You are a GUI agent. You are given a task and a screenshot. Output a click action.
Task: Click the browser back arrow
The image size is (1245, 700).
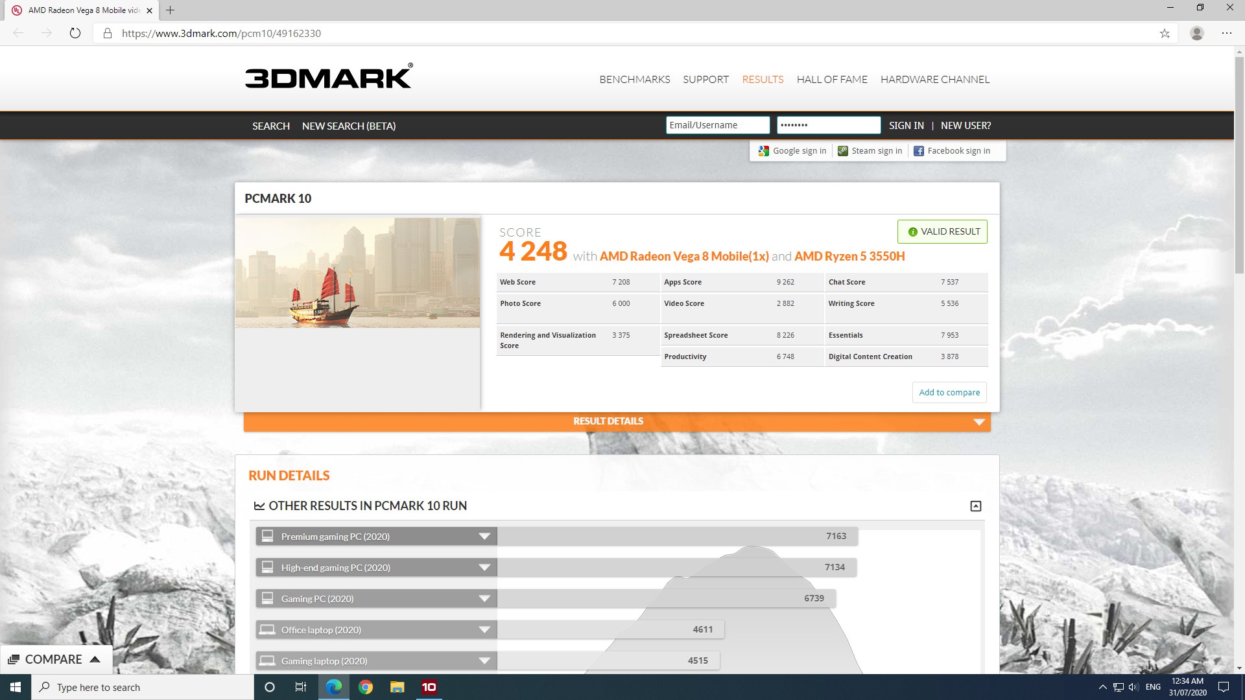tap(18, 33)
